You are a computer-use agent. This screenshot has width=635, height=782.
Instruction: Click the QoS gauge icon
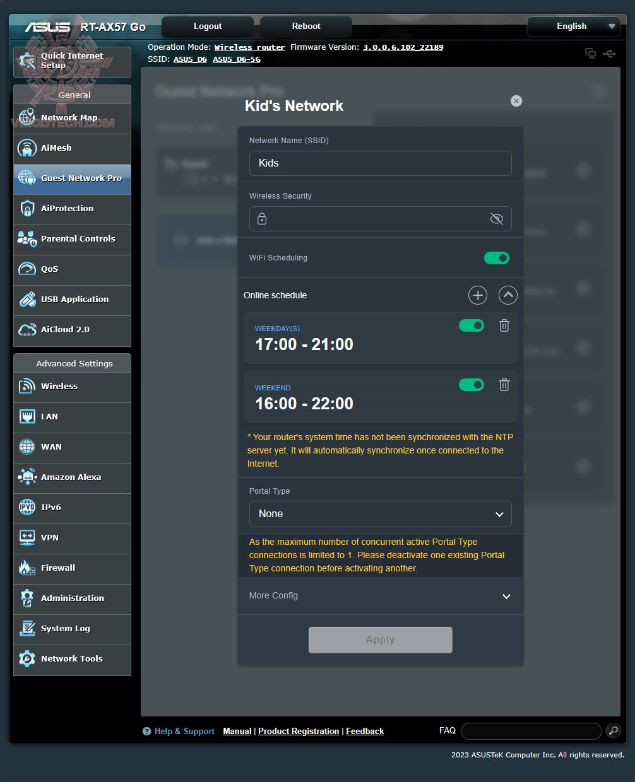coord(27,269)
